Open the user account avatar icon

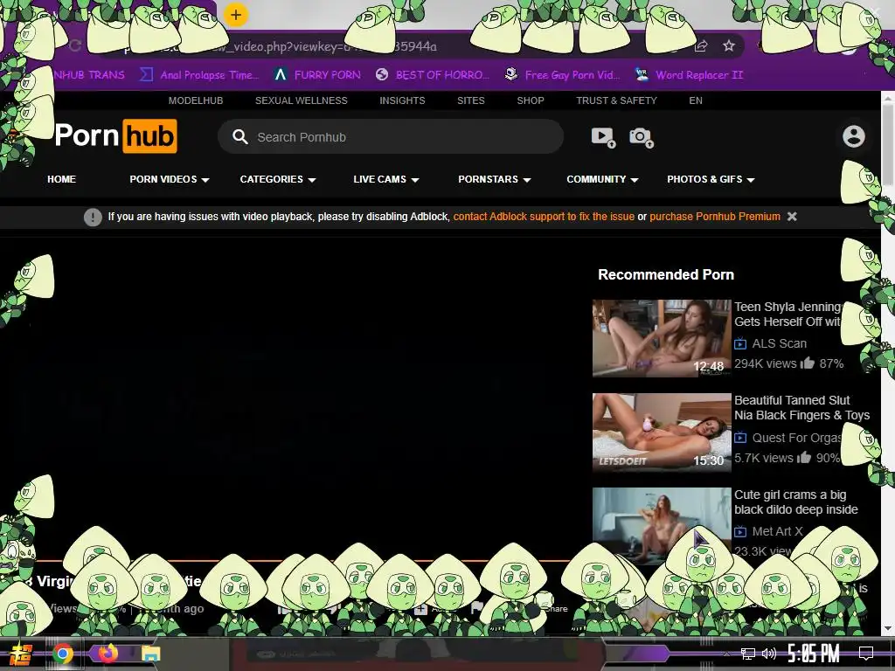click(853, 136)
